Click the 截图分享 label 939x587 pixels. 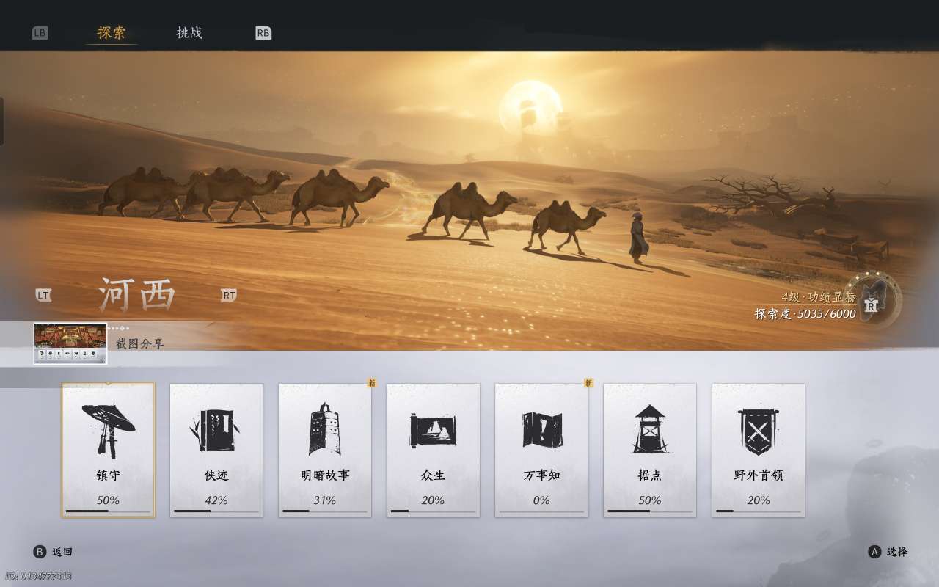pos(140,343)
